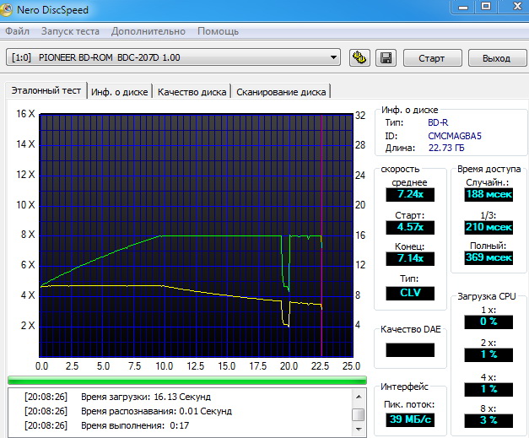This screenshot has height=438, width=529.
Task: Switch to the Инф. о диске tab
Action: pyautogui.click(x=120, y=92)
